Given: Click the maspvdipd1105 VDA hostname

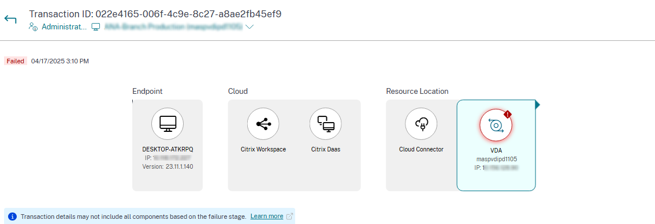Looking at the screenshot, I should pyautogui.click(x=496, y=159).
